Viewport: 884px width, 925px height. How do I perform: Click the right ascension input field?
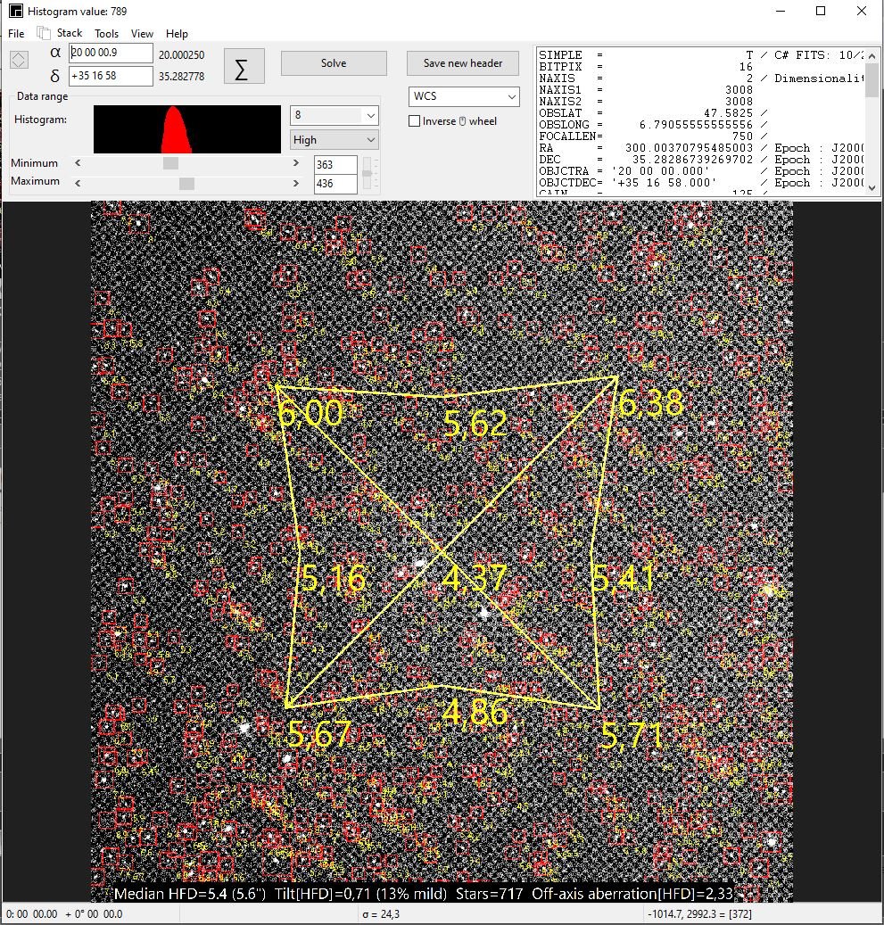[111, 54]
